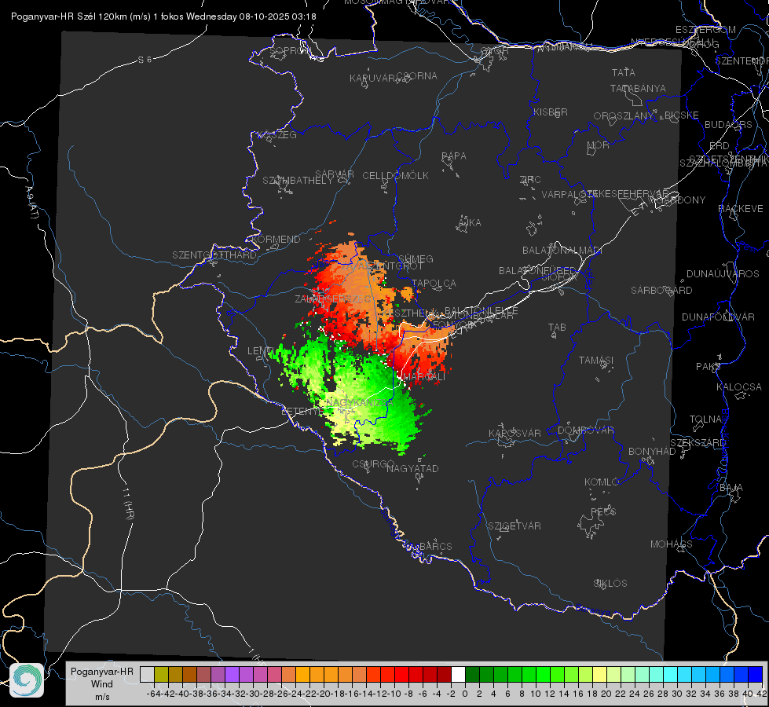Click the SZENTGOTTHARD city label
This screenshot has height=707, width=769.
[x=214, y=255]
